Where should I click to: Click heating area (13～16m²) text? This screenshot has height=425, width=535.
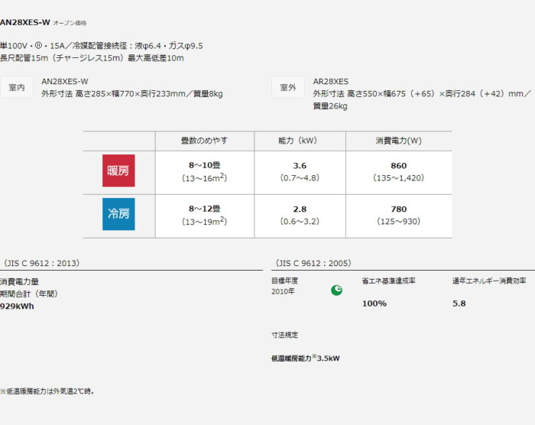tap(204, 178)
